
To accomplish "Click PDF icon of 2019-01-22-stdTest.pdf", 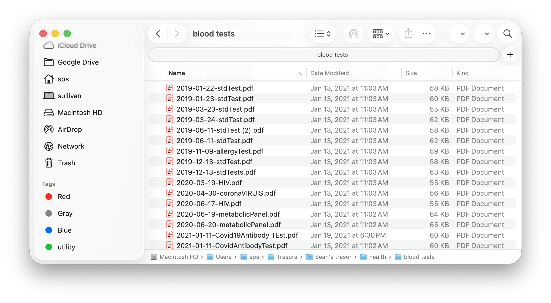I will click(170, 88).
